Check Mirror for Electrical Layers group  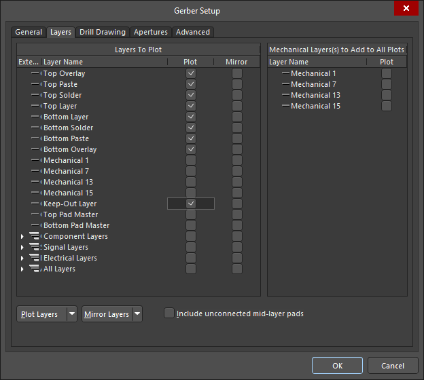coord(237,258)
